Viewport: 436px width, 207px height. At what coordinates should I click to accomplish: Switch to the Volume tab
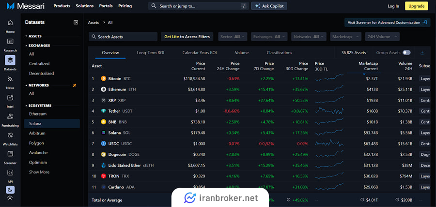[x=242, y=53]
